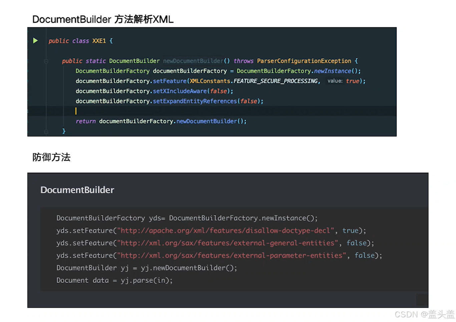The height and width of the screenshot is (322, 456).
Task: Click the external-parameter-entities URL string
Action: pos(232,255)
